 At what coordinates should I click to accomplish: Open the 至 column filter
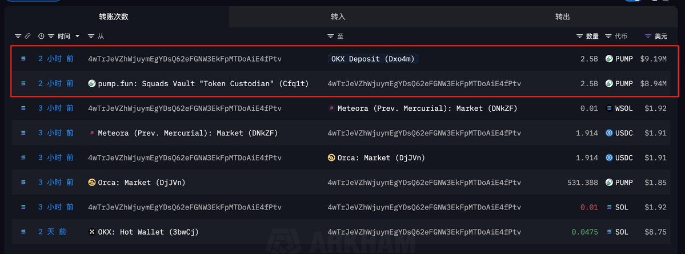[x=331, y=36]
